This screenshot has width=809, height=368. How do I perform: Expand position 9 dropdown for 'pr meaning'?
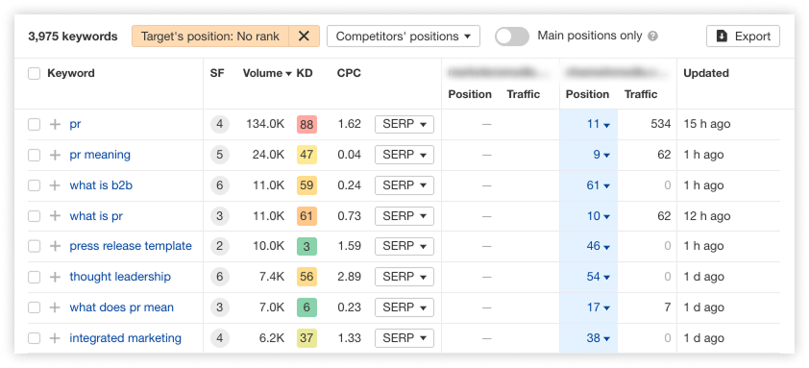(x=601, y=155)
